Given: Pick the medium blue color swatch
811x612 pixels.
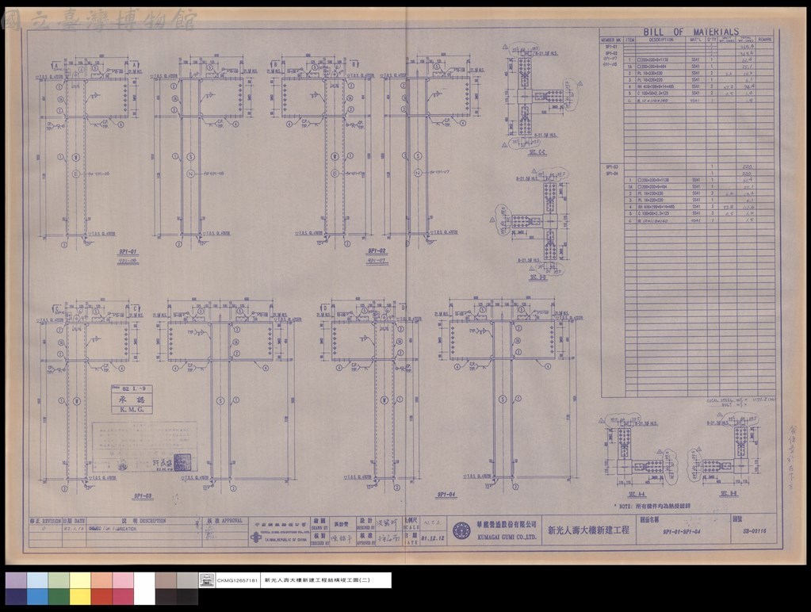Looking at the screenshot, I should tap(37, 596).
